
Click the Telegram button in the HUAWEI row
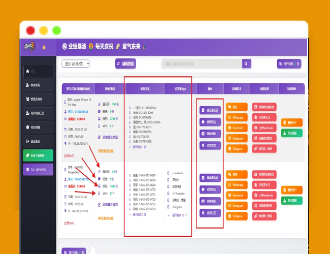[x=236, y=216]
